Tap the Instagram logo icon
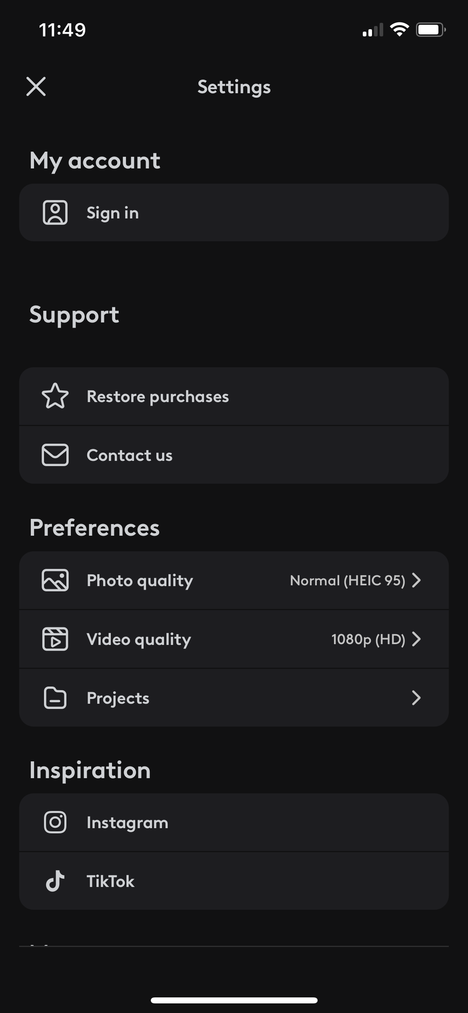The height and width of the screenshot is (1013, 468). click(x=55, y=823)
